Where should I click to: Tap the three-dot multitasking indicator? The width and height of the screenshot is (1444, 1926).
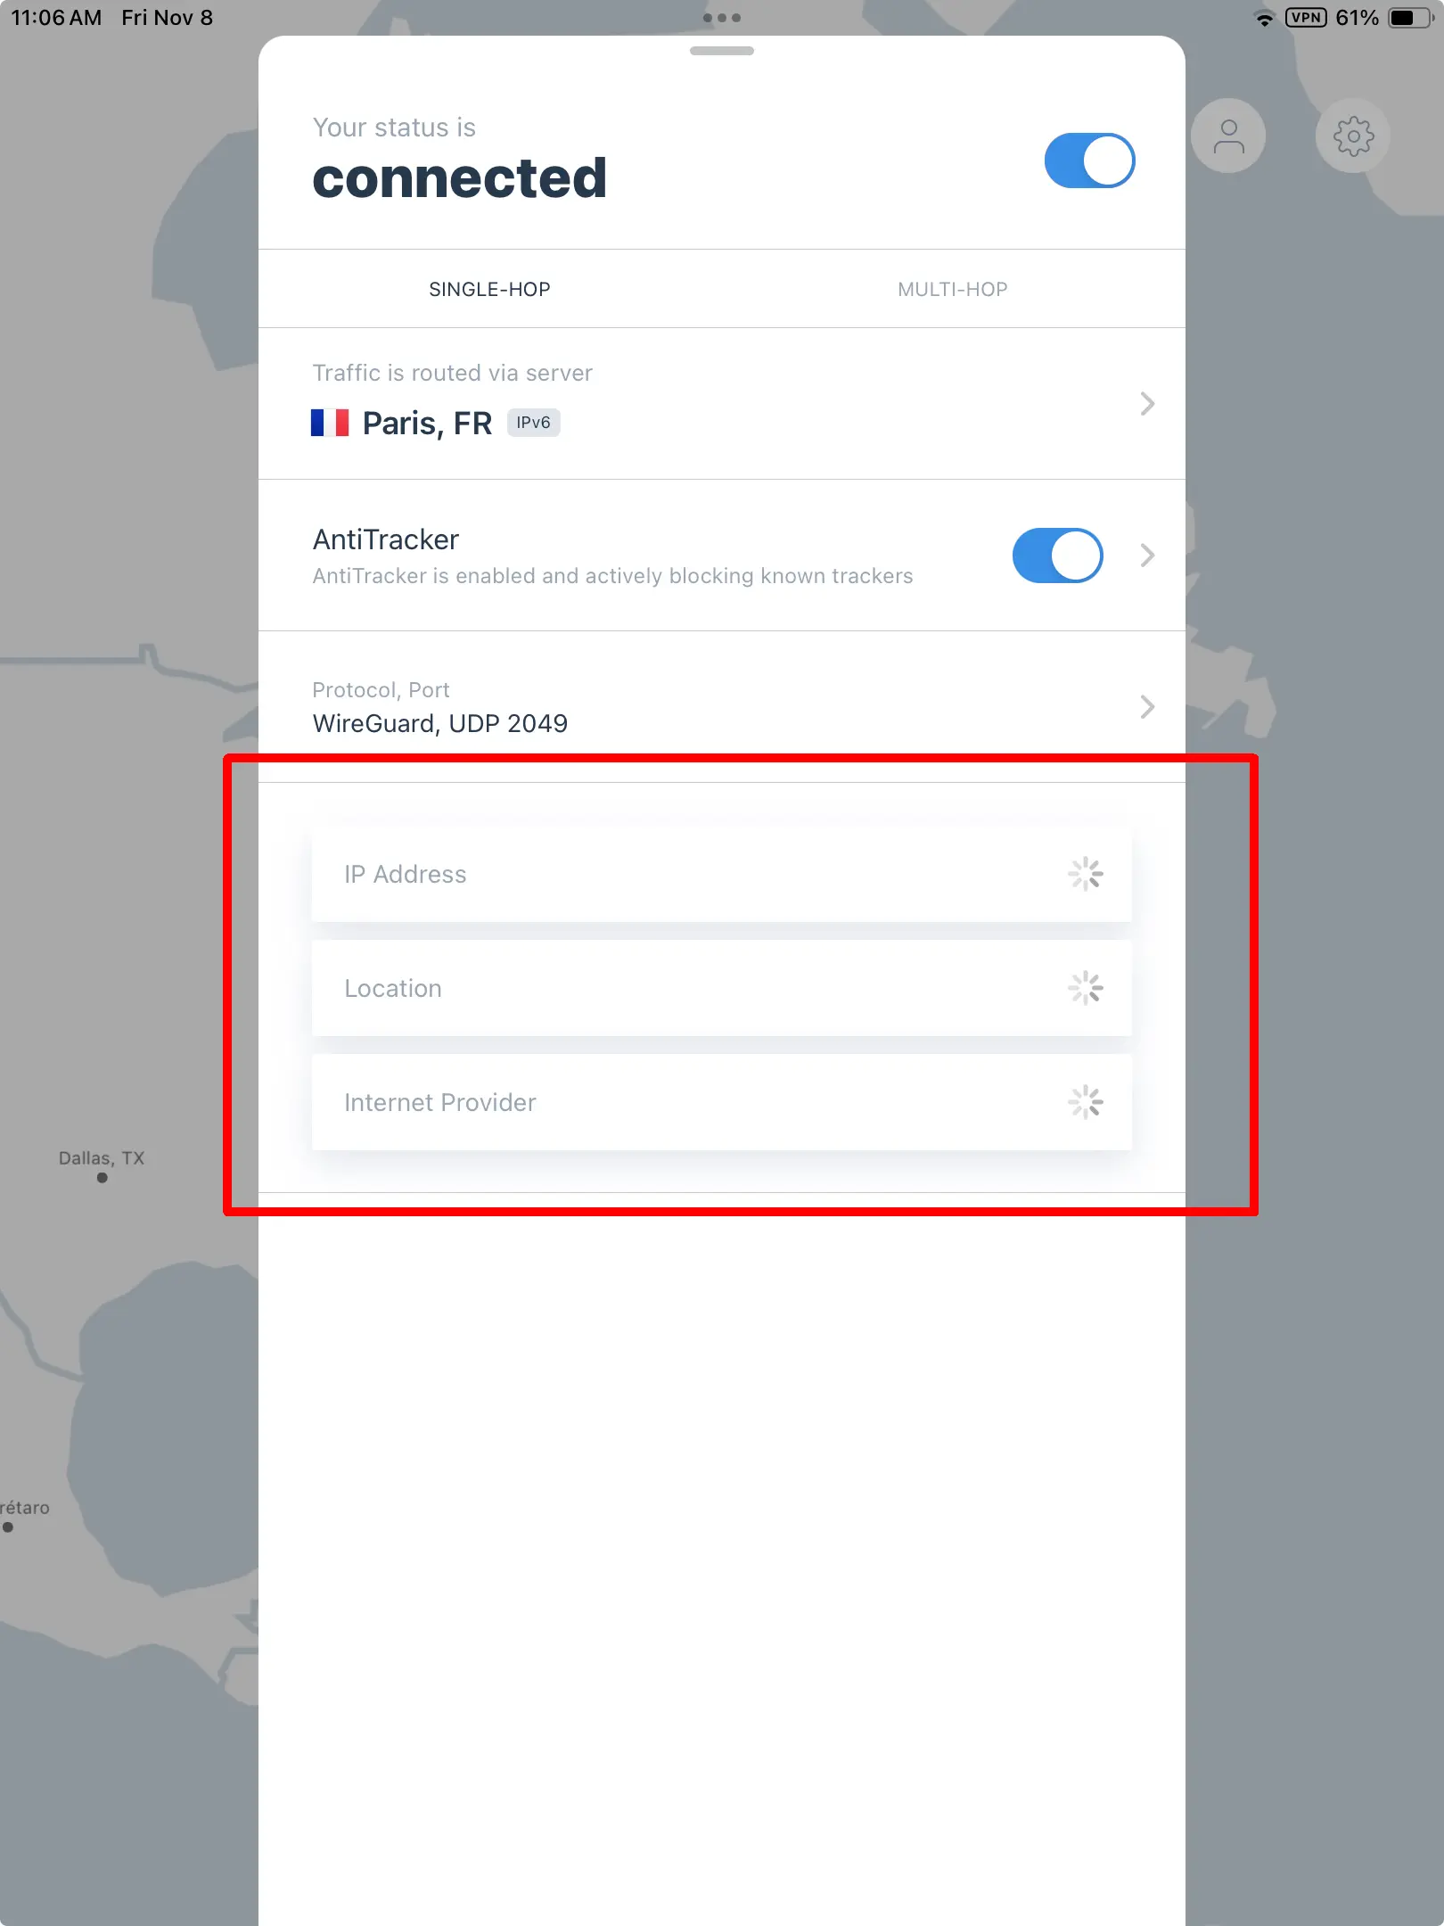click(x=722, y=18)
